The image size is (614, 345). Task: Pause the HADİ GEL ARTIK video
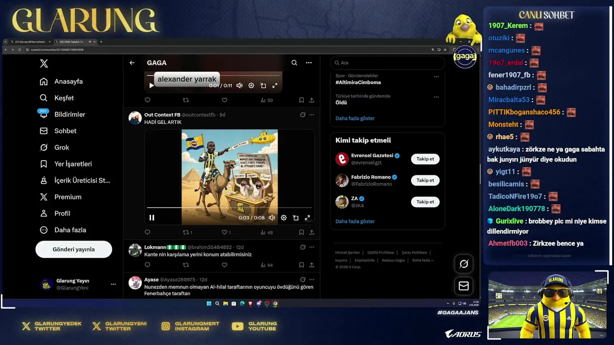(152, 218)
